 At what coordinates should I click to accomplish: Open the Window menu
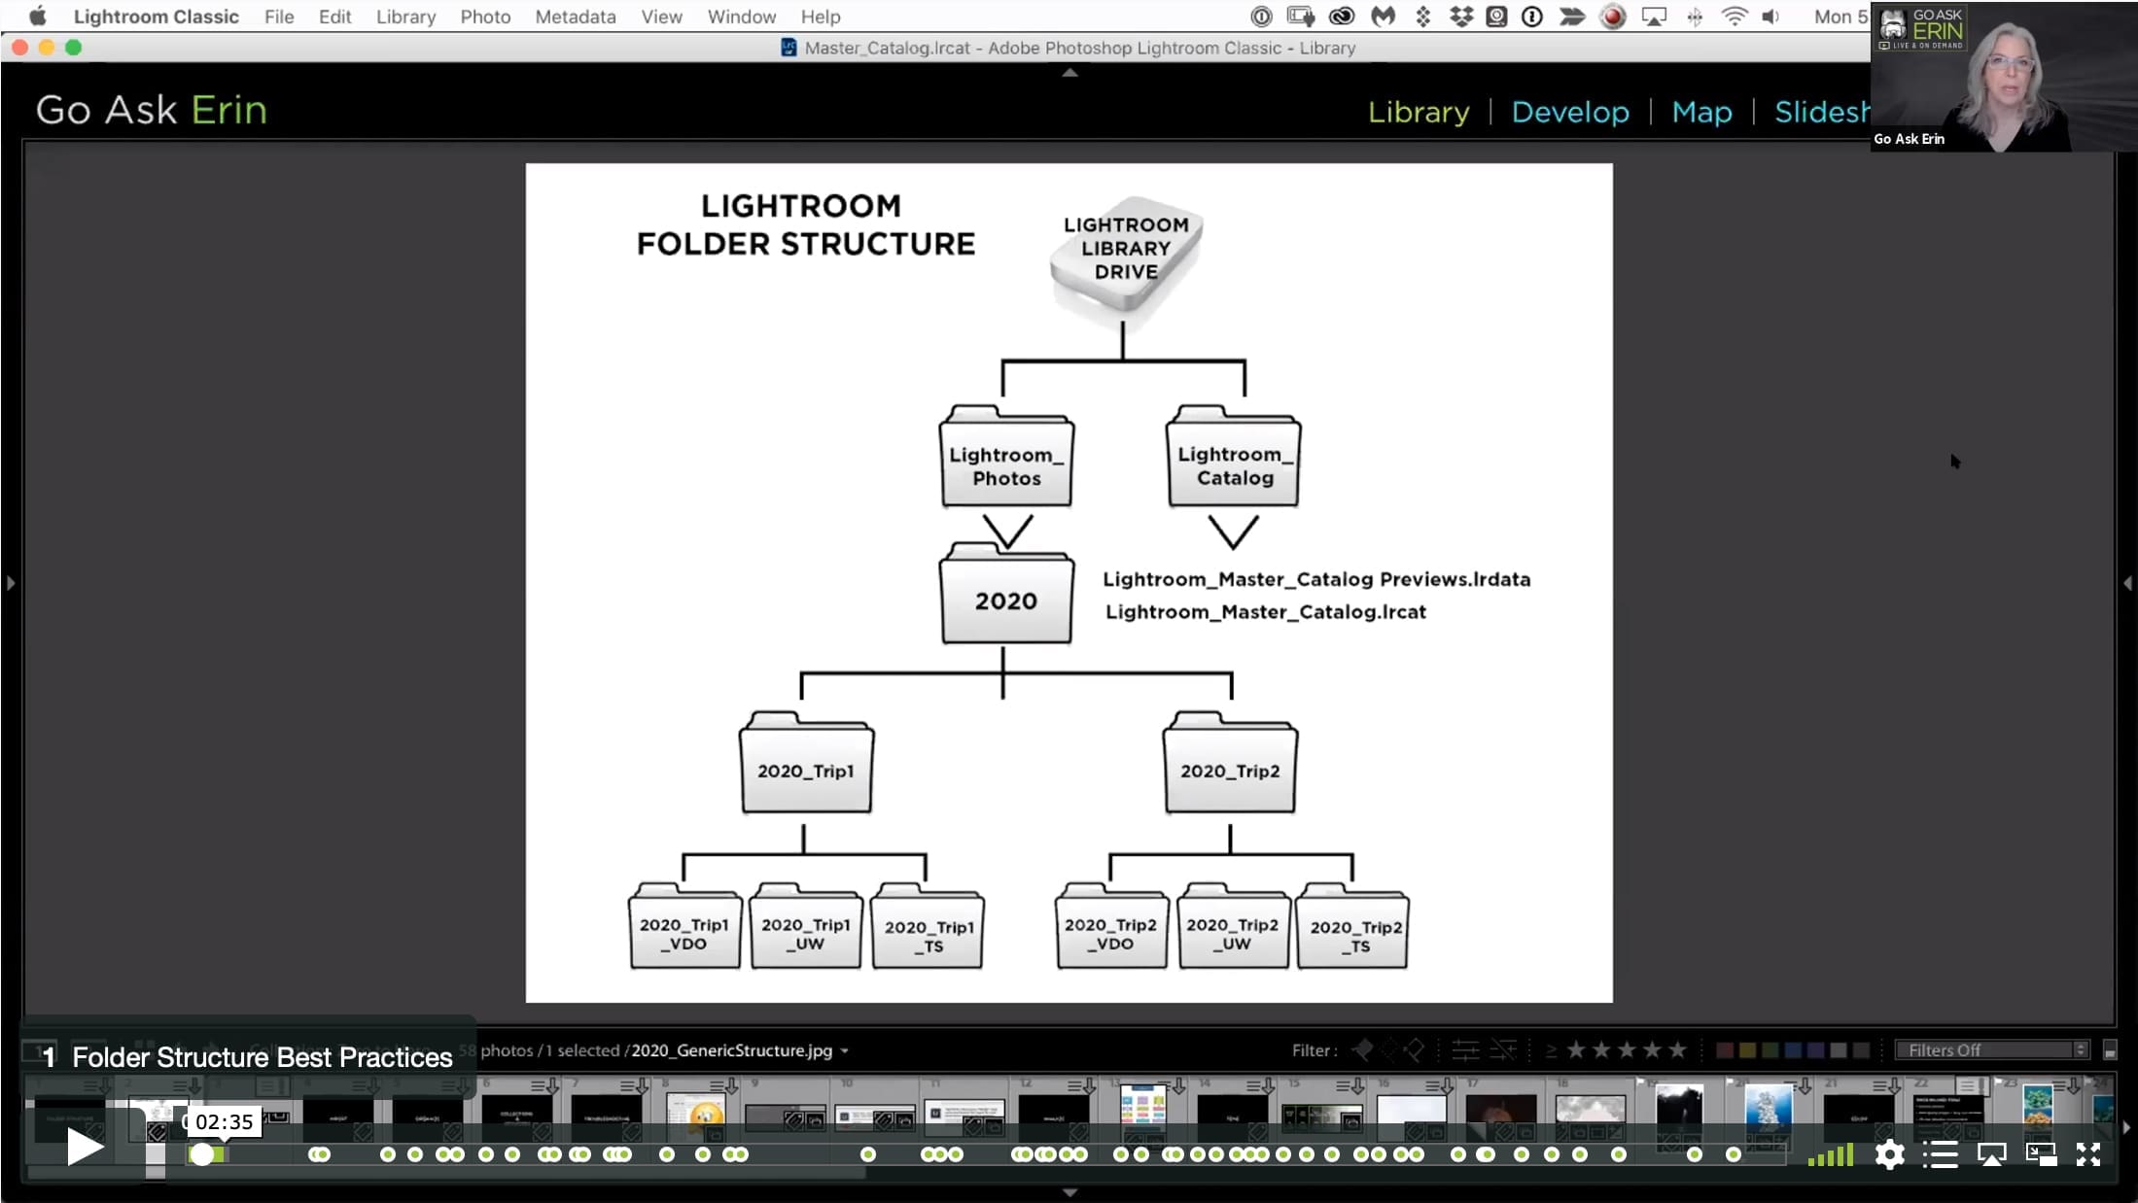point(741,17)
